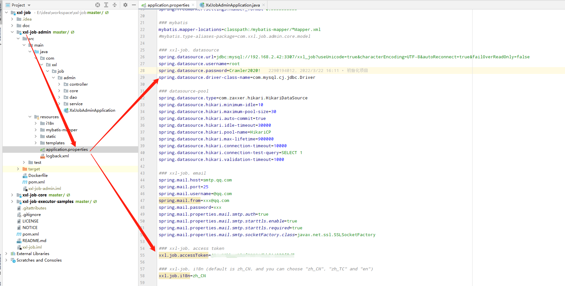Click the spring.datasource.username=root line
Image resolution: width=565 pixels, height=286 pixels.
(199, 64)
